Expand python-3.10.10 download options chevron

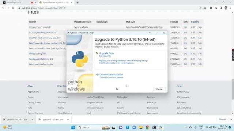[x=33, y=119]
